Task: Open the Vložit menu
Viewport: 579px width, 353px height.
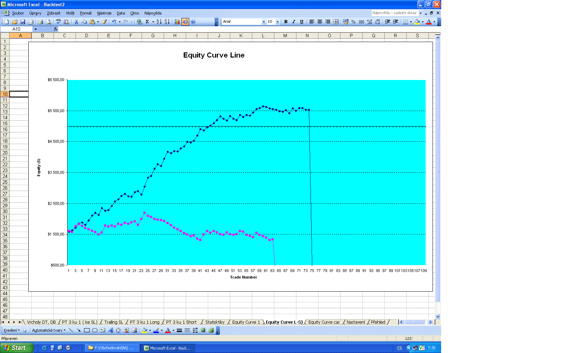Action: click(70, 13)
